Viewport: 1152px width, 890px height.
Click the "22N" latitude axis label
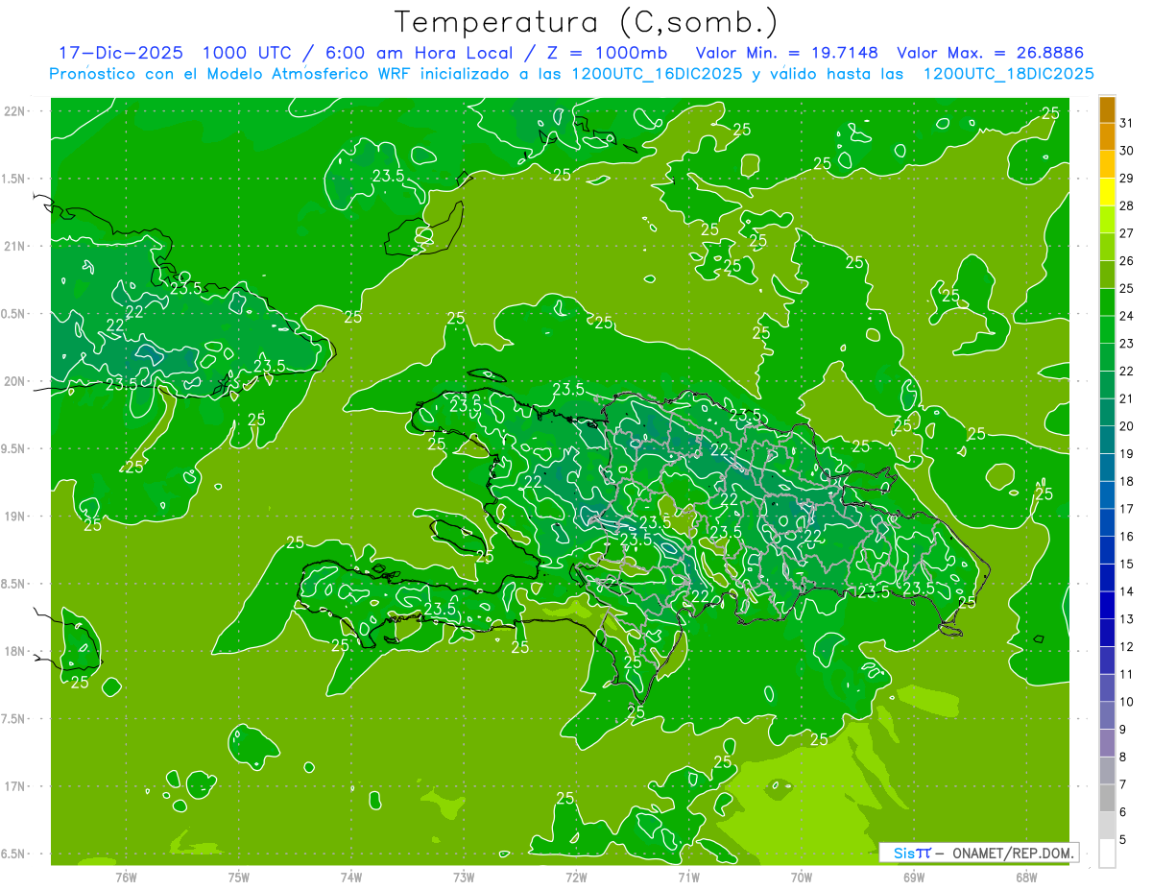pos(14,111)
